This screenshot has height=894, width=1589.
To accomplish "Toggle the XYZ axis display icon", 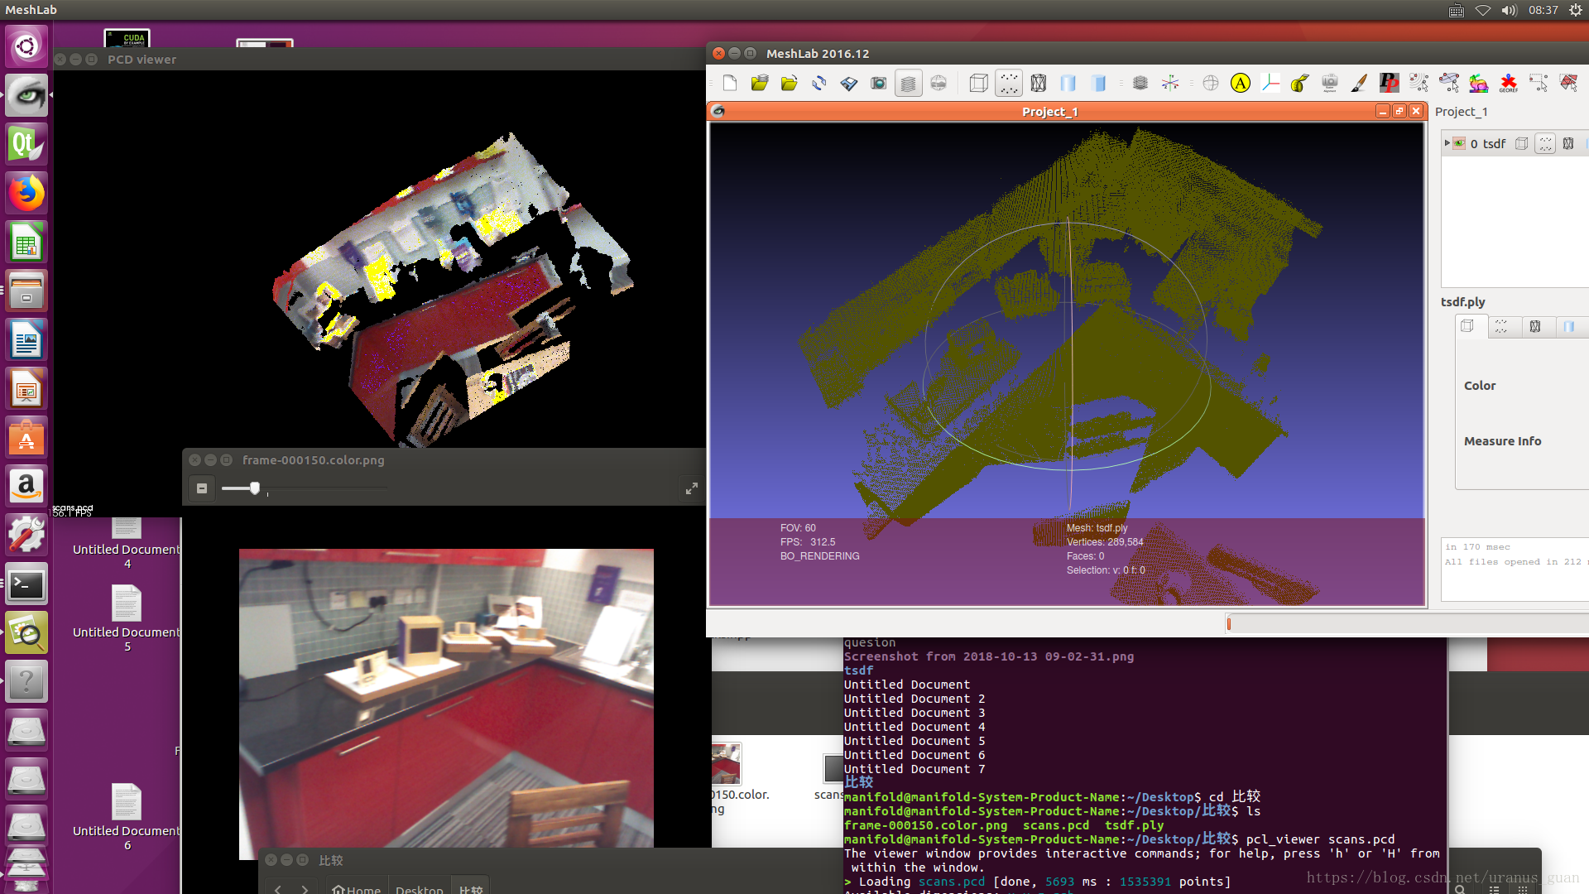I will point(1169,83).
